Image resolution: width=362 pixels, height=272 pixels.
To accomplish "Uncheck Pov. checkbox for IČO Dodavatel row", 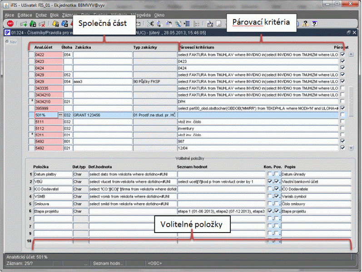I will 277,189.
